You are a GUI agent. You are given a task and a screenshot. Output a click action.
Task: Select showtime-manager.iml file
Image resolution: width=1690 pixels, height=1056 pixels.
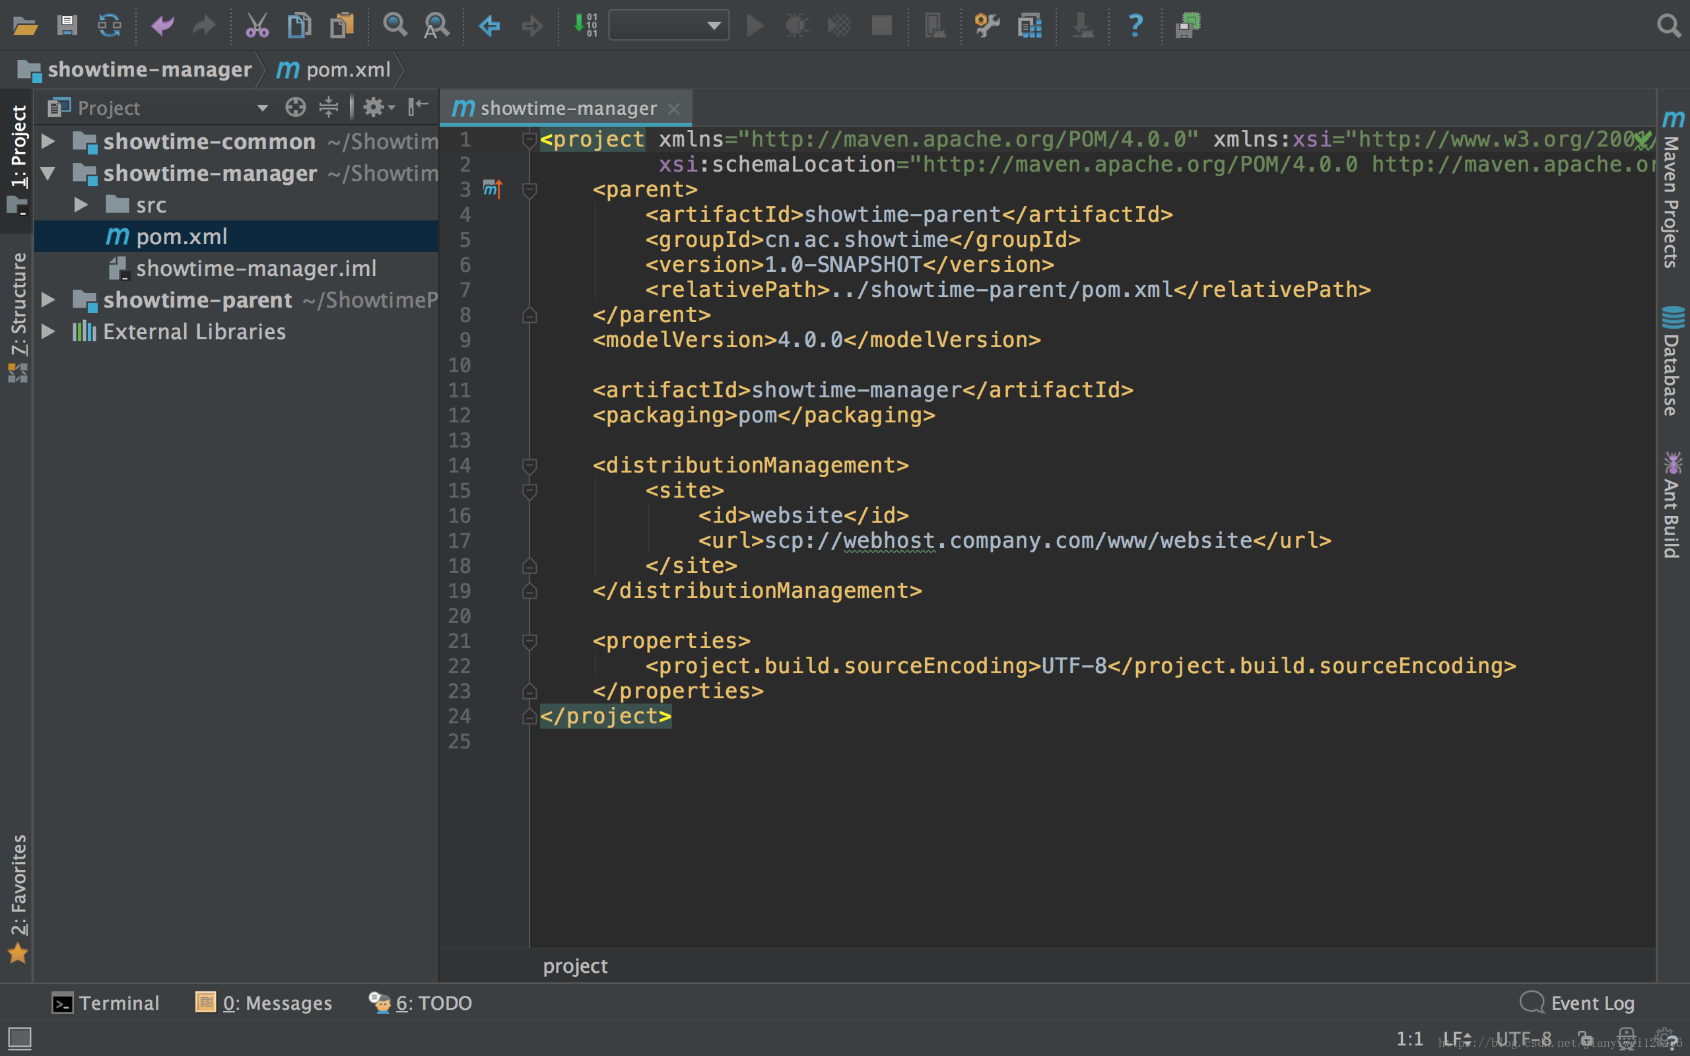click(237, 268)
